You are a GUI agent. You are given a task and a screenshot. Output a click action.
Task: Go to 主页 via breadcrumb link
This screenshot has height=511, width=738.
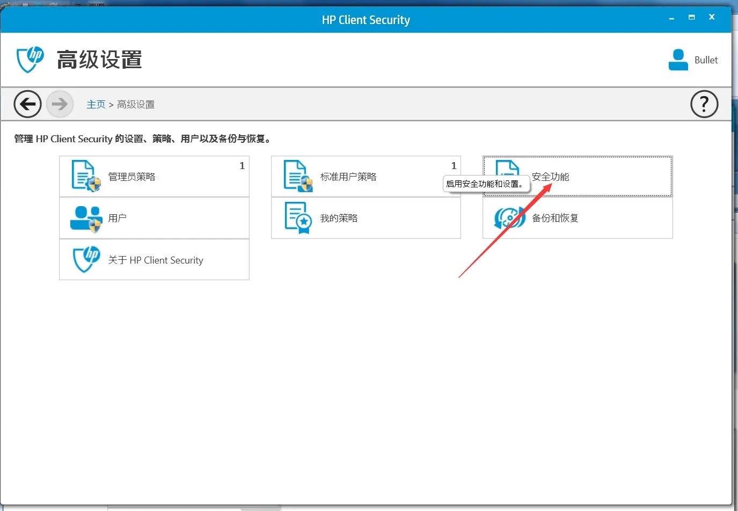[x=96, y=105]
